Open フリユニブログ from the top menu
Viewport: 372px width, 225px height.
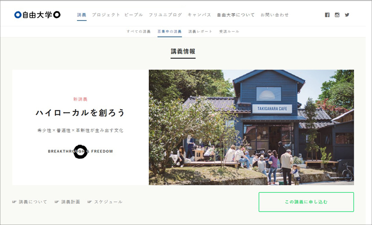coord(165,15)
